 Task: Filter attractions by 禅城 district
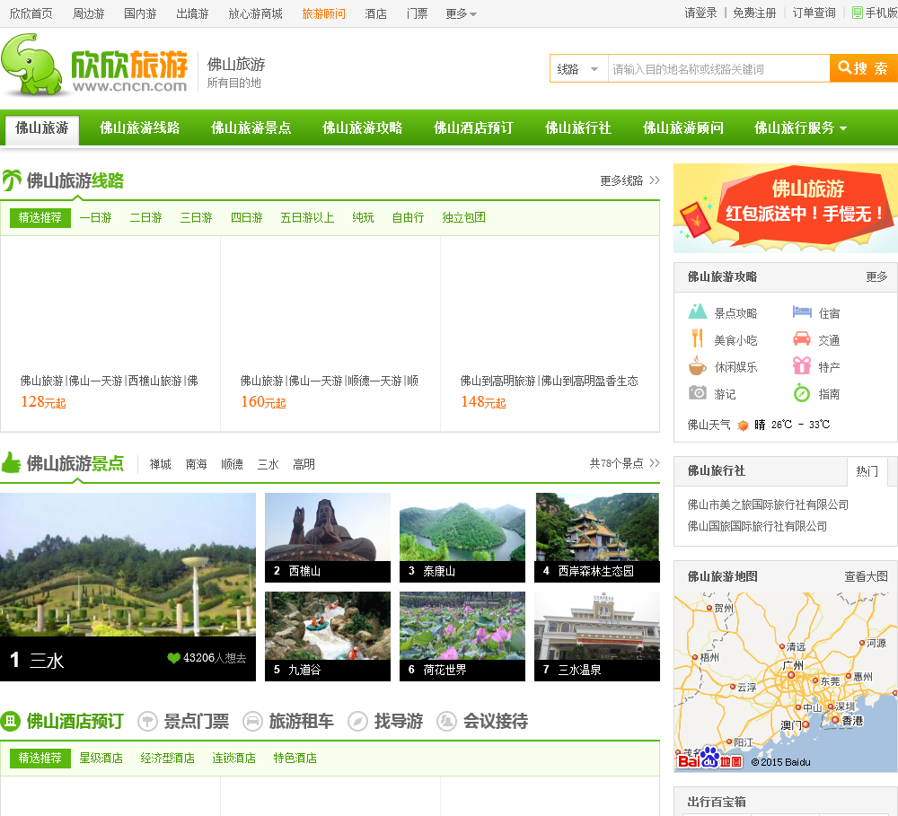(x=161, y=464)
